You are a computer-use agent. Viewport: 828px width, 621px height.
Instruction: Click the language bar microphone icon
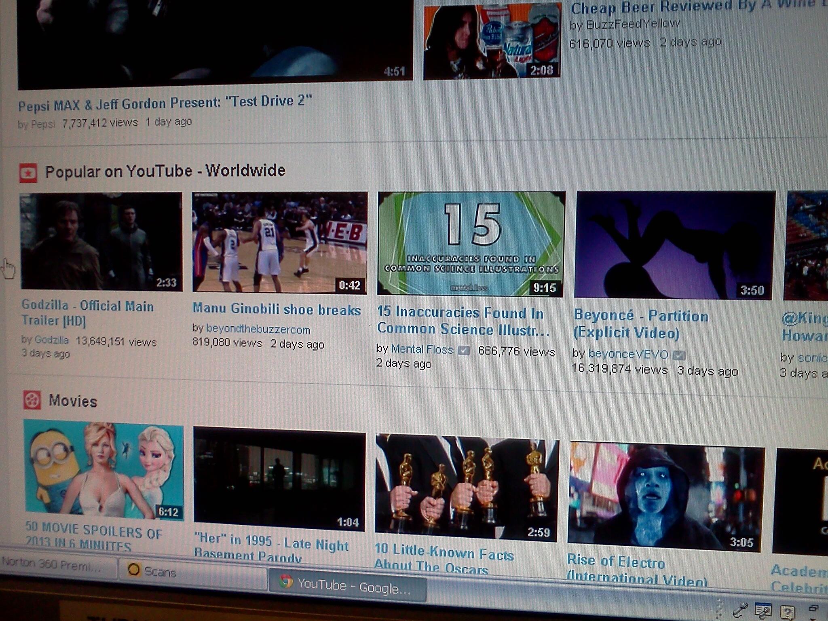(740, 610)
